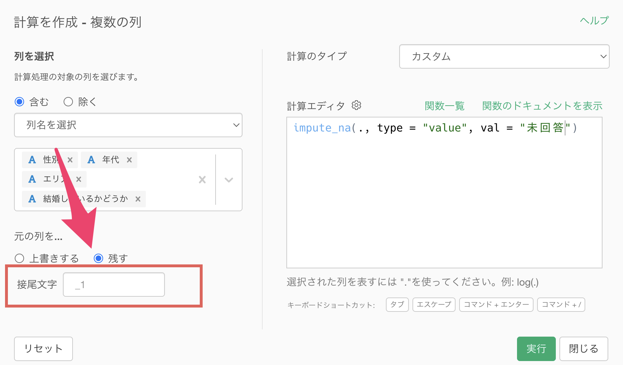Screen dimensions: 623x365
Task: Remove the 年代 column tag
Action: point(129,160)
